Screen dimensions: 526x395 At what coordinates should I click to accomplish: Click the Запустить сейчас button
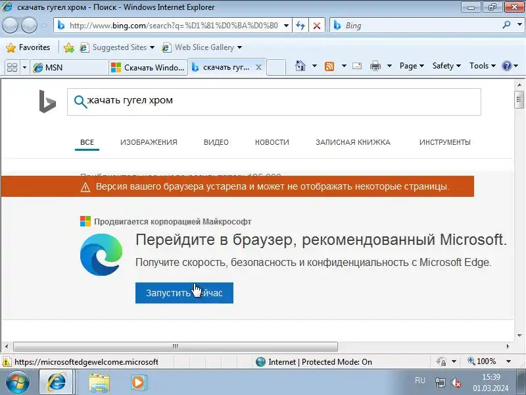pyautogui.click(x=184, y=293)
